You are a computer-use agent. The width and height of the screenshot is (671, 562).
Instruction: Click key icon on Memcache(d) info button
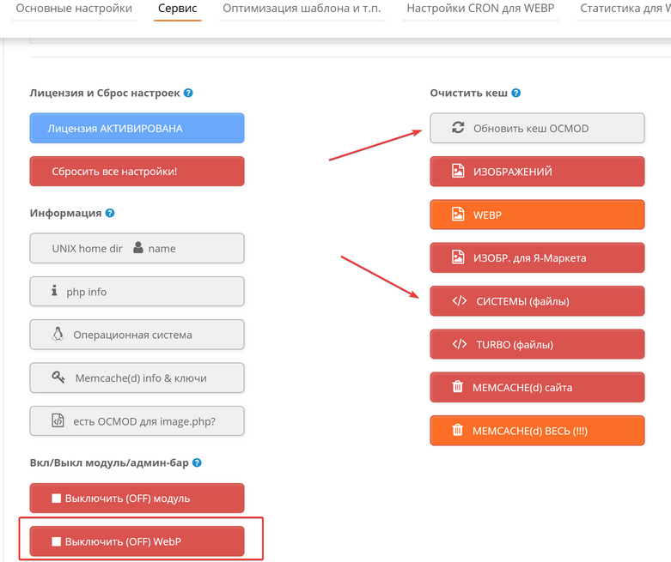coord(58,377)
